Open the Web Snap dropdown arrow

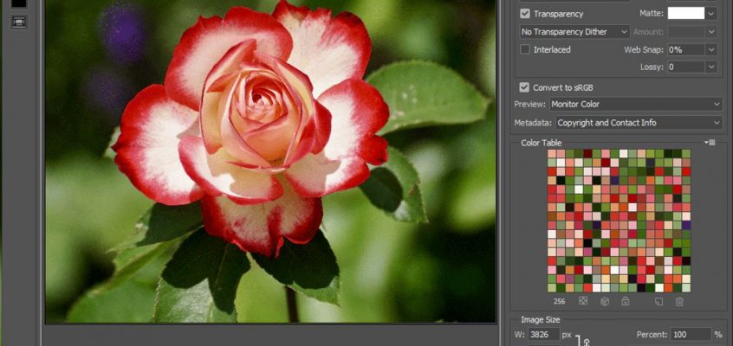[x=711, y=49]
